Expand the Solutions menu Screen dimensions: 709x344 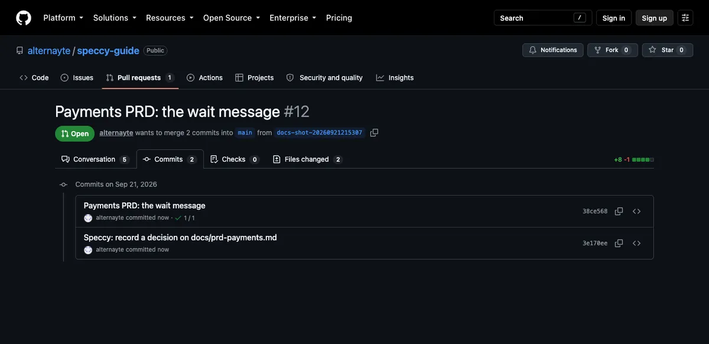(115, 18)
